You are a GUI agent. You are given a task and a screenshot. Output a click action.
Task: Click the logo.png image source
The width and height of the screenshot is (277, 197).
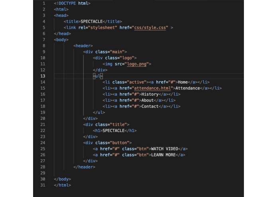(137, 64)
